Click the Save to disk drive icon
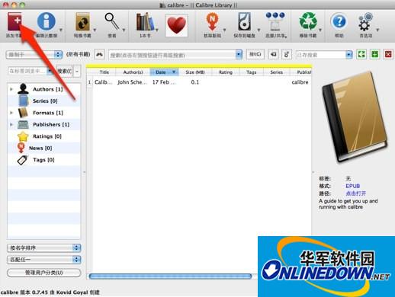This screenshot has height=297, width=395. coord(244,22)
